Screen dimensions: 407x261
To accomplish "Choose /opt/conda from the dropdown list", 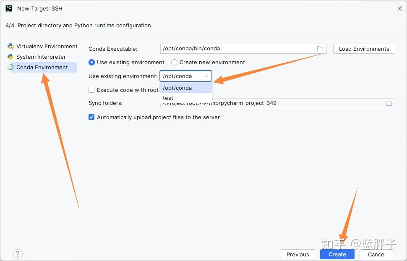I will [x=185, y=88].
